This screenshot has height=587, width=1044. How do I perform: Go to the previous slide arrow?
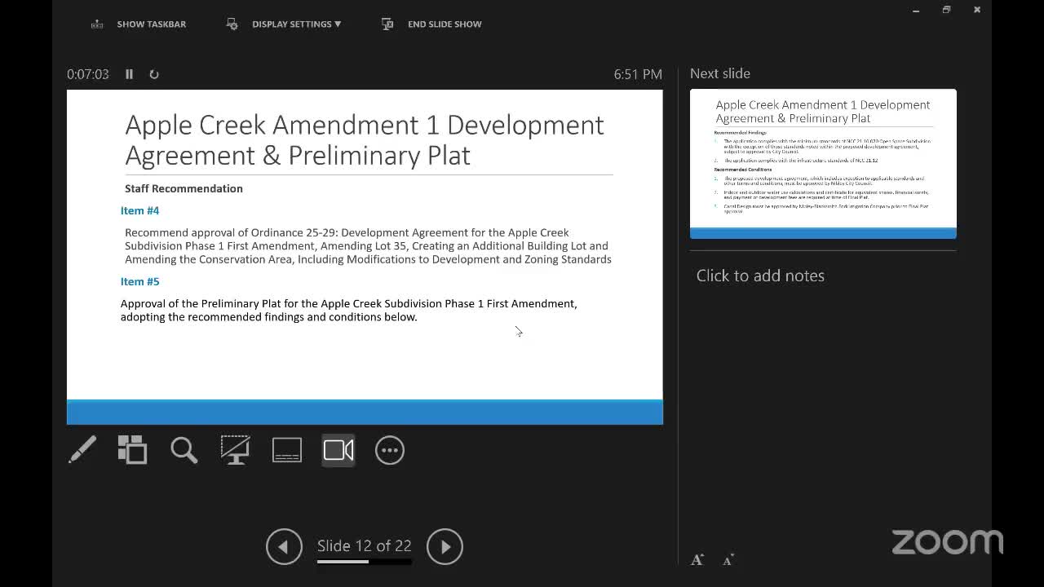[284, 547]
